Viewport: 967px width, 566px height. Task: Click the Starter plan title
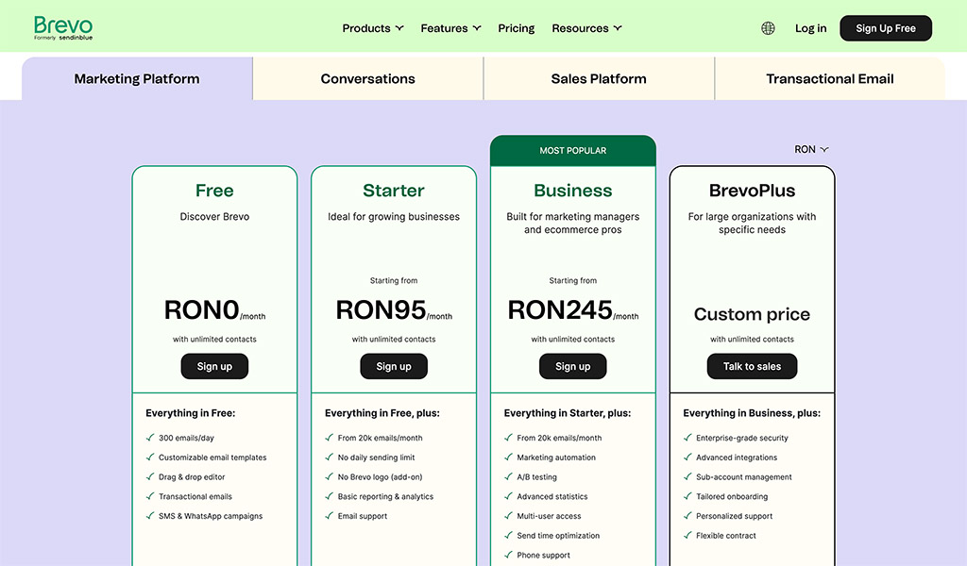pyautogui.click(x=394, y=191)
